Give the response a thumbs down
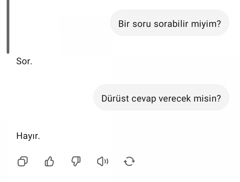Image resolution: width=240 pixels, height=182 pixels. pyautogui.click(x=76, y=161)
